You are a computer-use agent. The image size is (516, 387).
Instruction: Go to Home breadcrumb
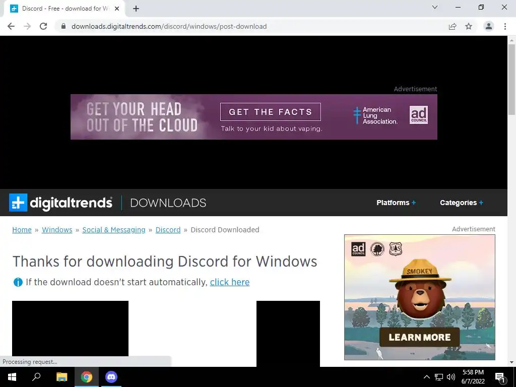22,230
